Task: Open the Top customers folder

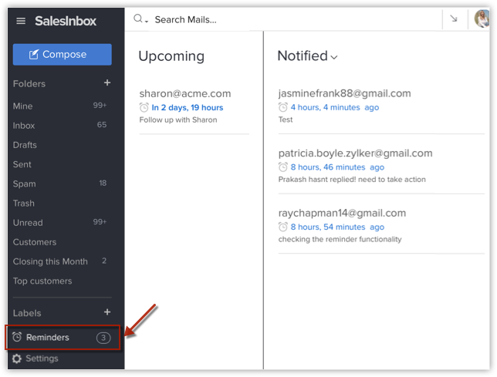Action: tap(42, 281)
